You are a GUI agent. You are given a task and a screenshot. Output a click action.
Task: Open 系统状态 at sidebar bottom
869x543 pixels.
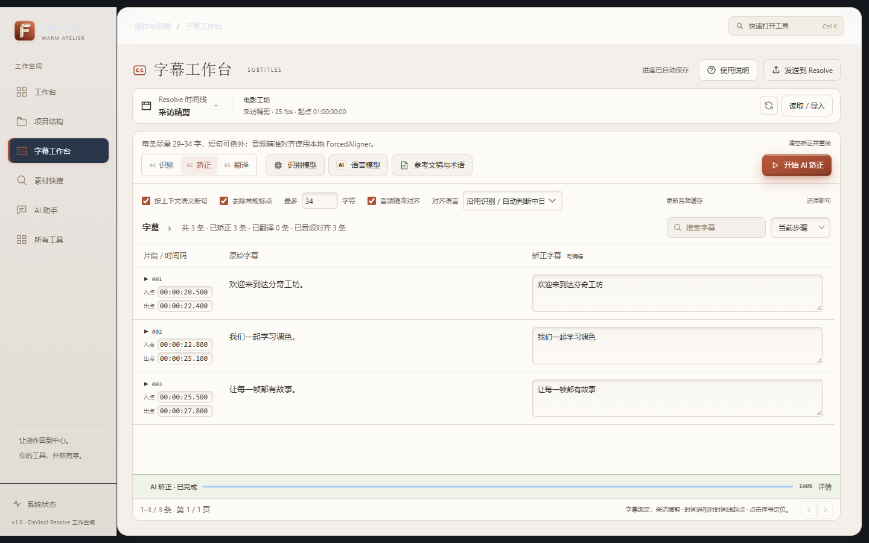click(x=35, y=504)
